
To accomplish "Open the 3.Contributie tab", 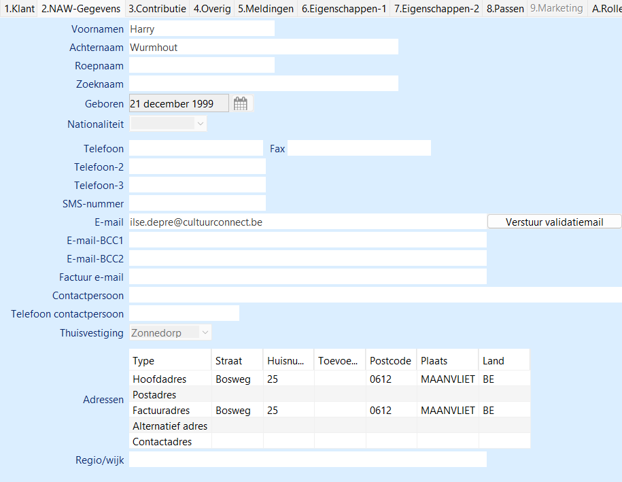I will (x=157, y=9).
